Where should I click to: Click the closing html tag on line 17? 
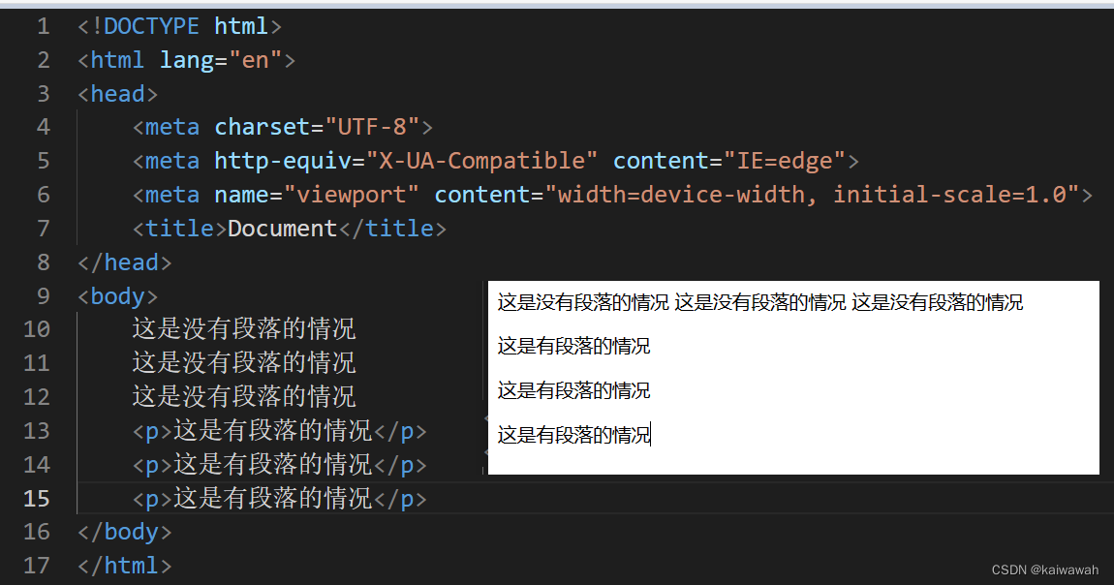124,565
